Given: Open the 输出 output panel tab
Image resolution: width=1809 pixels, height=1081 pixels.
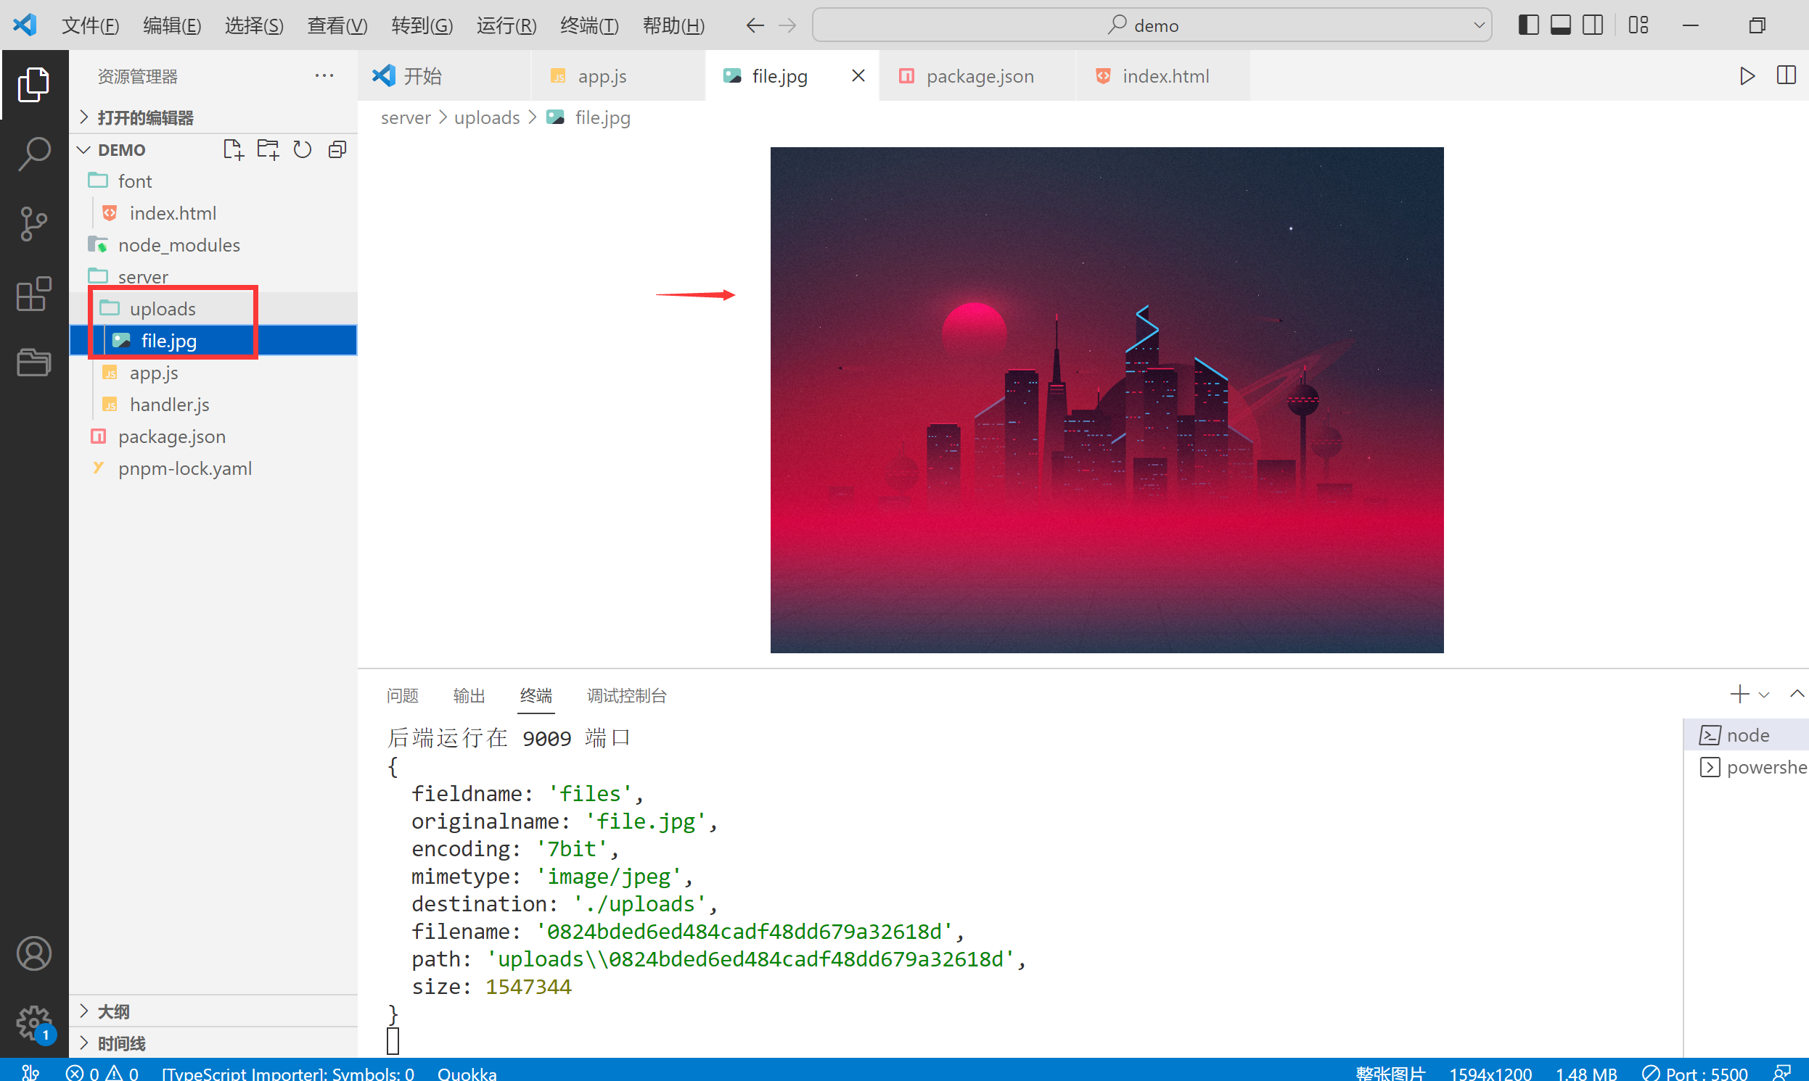Looking at the screenshot, I should tap(469, 696).
